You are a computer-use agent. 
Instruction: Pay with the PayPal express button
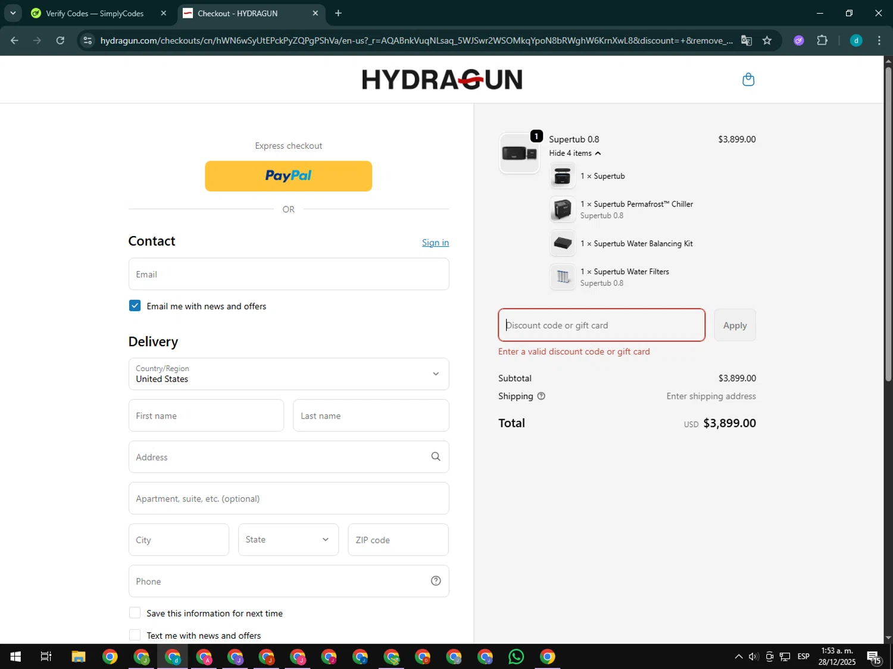[x=289, y=176]
